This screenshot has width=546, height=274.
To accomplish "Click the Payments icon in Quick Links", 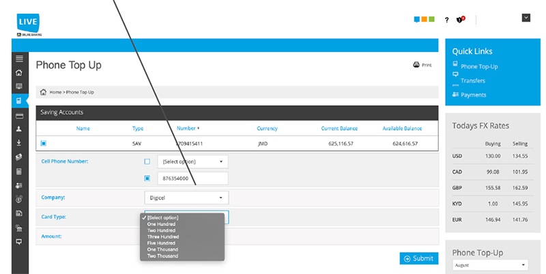I will (x=455, y=94).
